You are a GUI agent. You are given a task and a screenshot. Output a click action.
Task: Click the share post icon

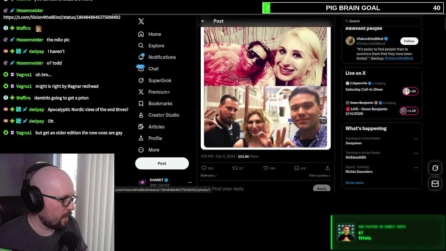[327, 168]
